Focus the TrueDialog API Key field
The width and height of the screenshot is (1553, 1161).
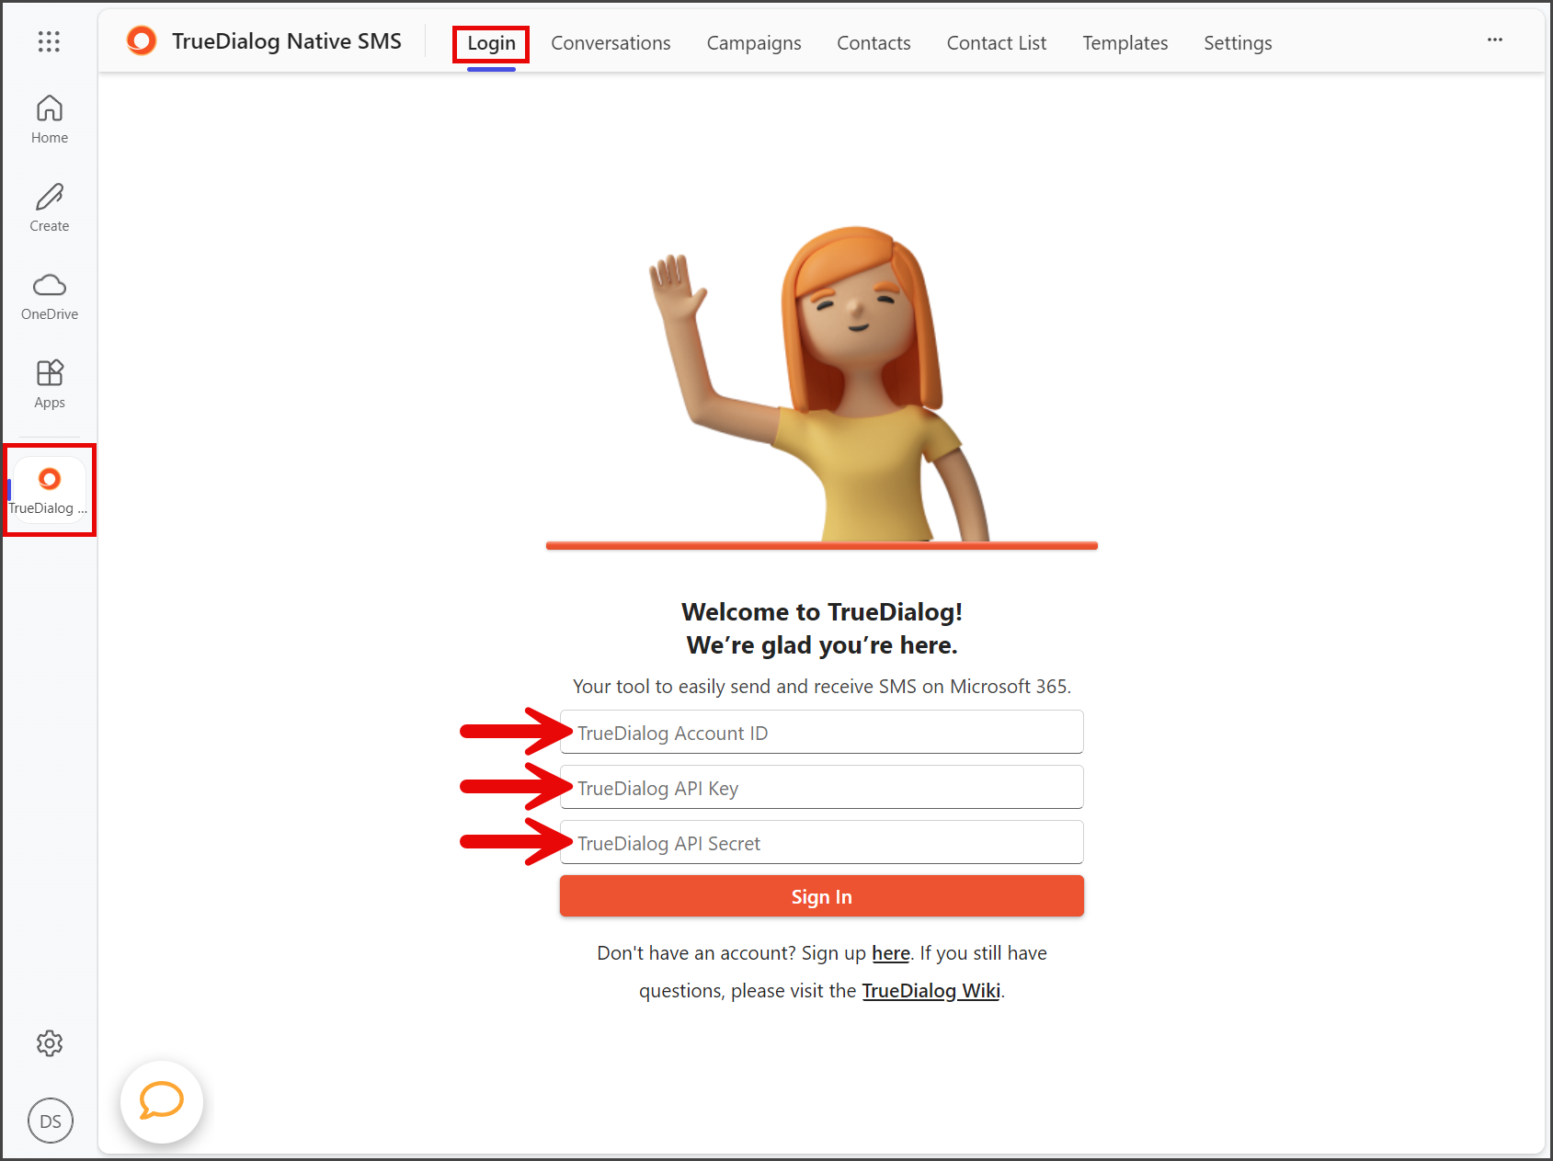(x=822, y=788)
